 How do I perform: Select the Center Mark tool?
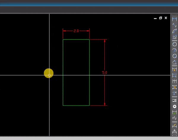coord(174,106)
